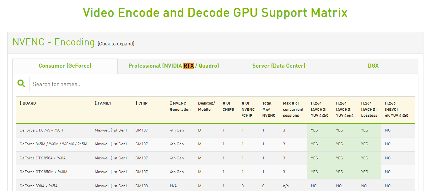Screen dimensions: 436x191
Task: Click inside the 'Search for names..' field
Action: (x=129, y=84)
